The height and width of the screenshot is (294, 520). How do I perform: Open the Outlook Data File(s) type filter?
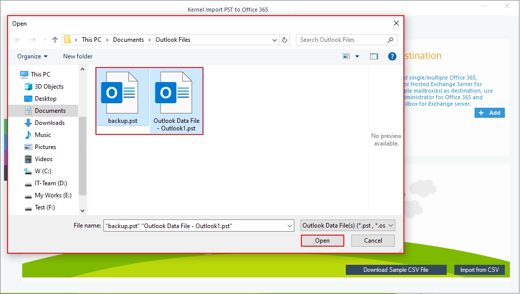click(347, 226)
